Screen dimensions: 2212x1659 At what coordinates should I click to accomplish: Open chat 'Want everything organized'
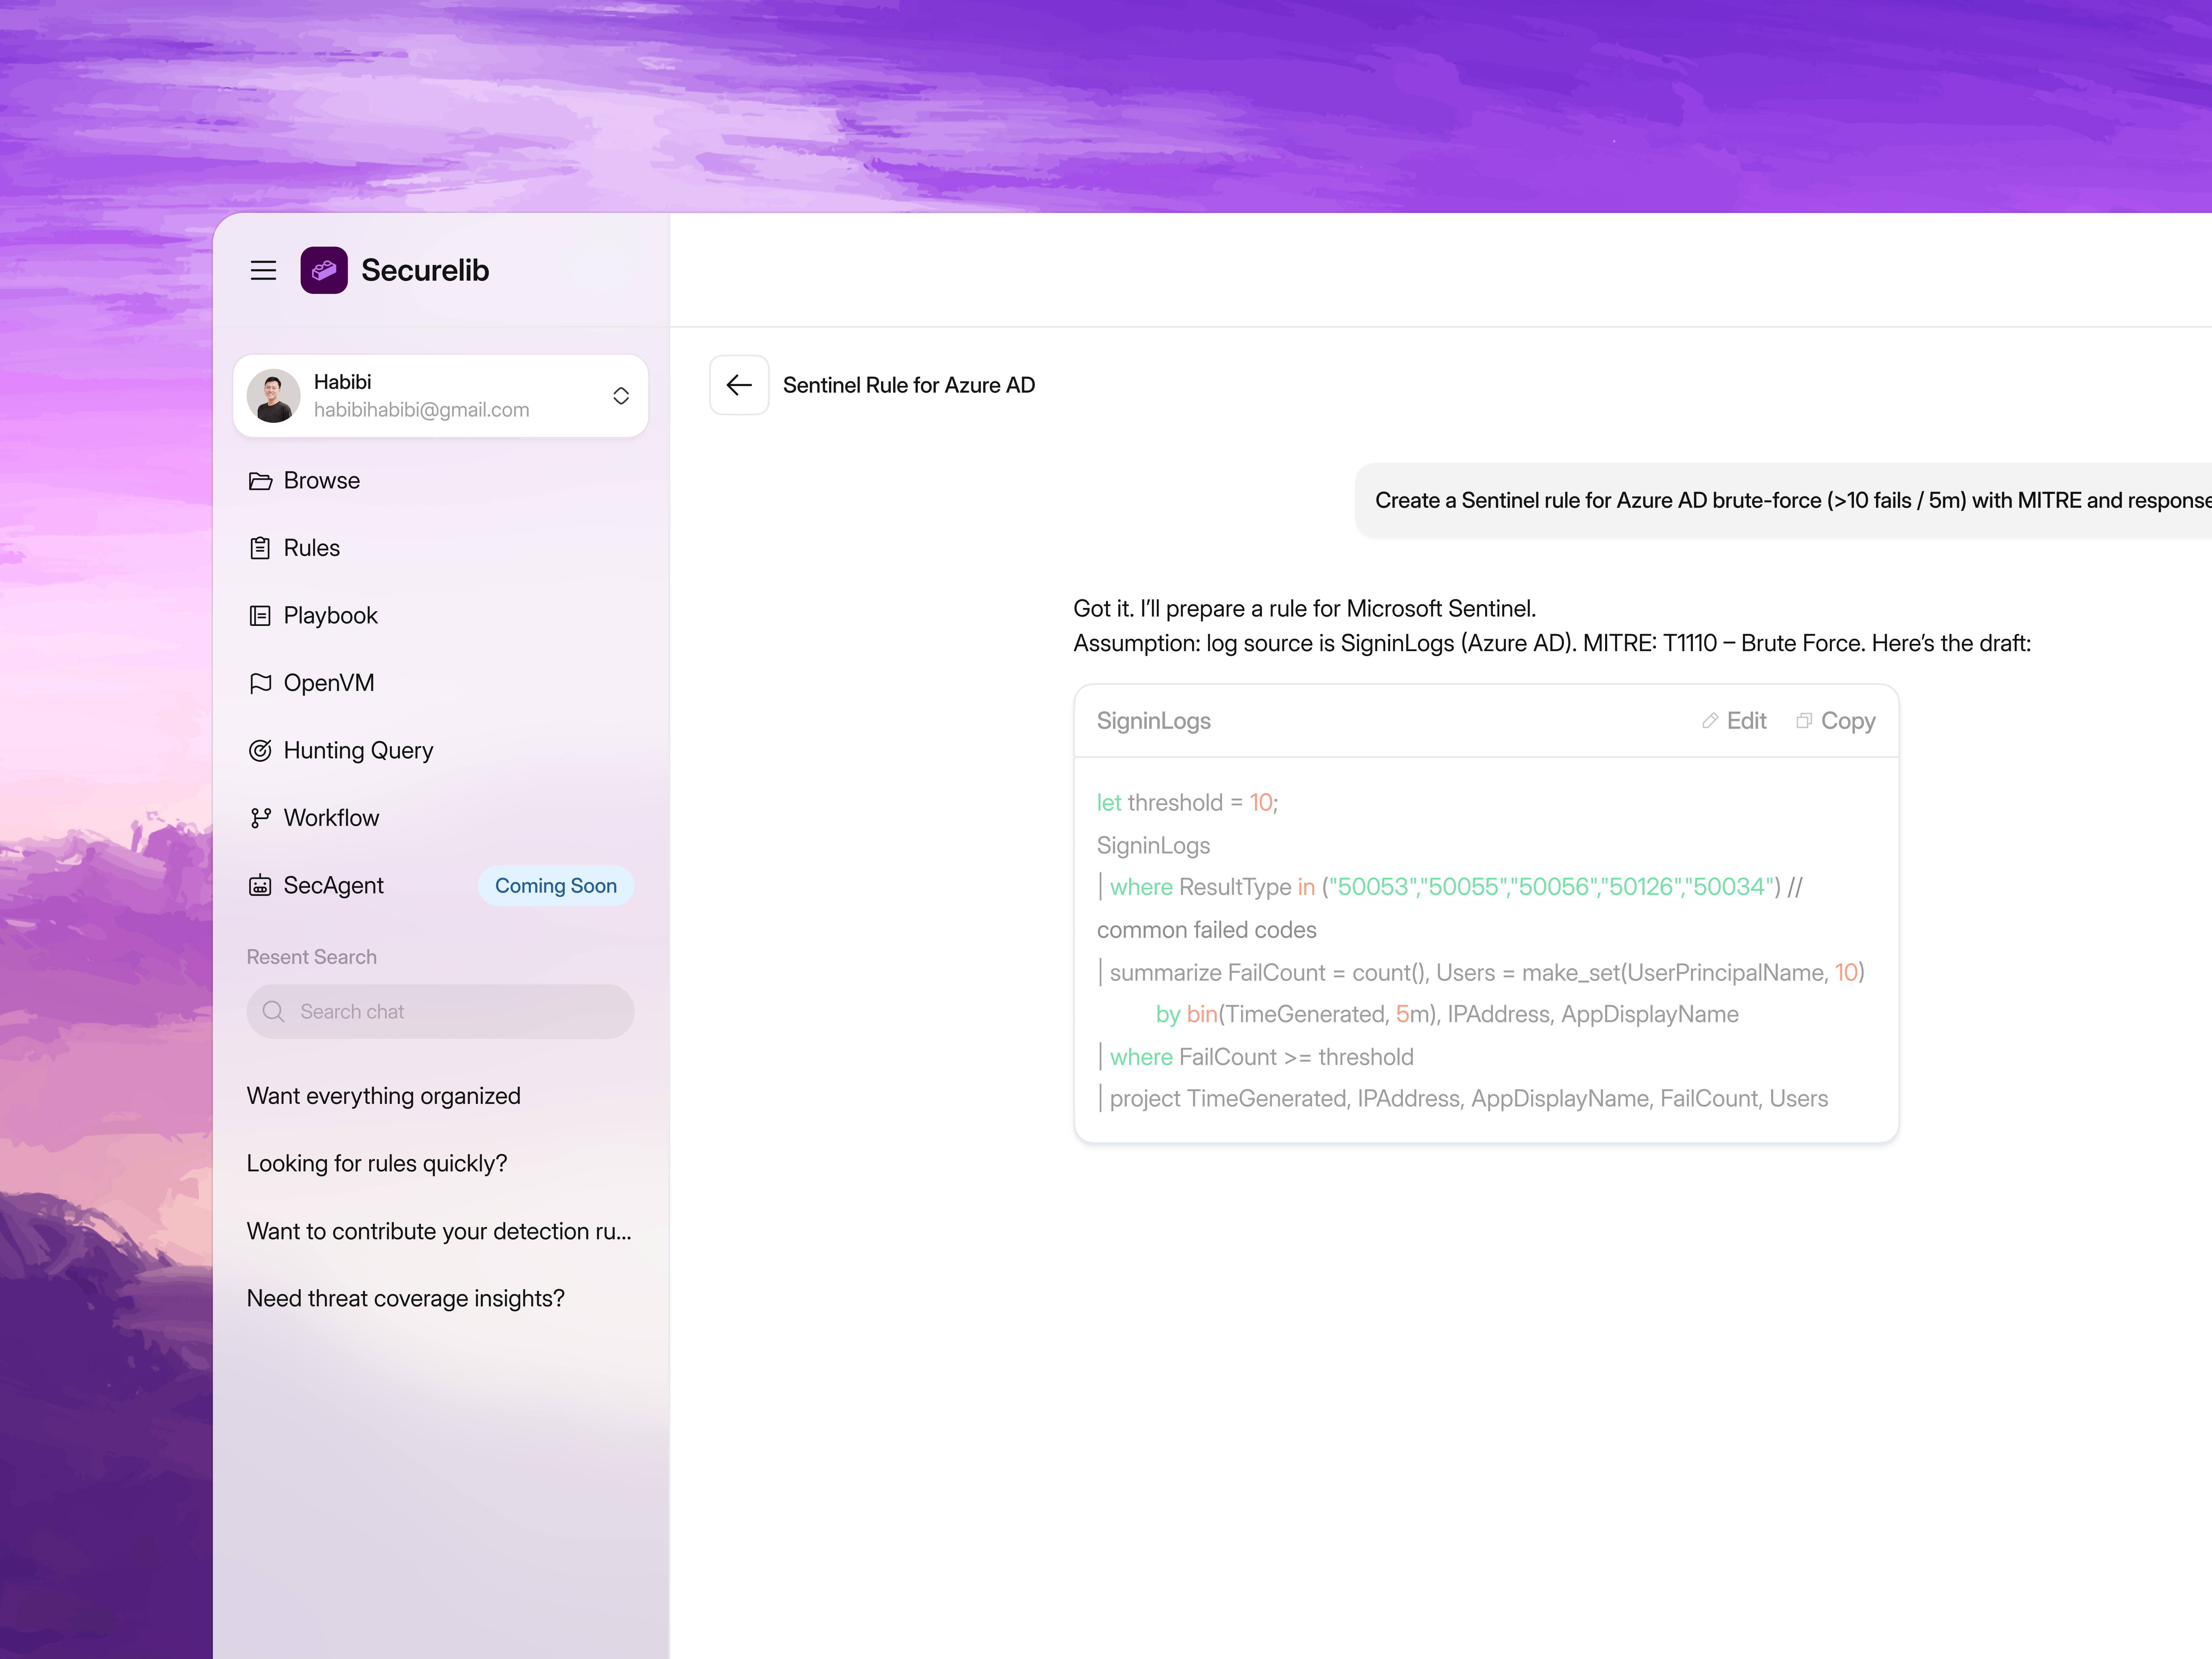[384, 1096]
